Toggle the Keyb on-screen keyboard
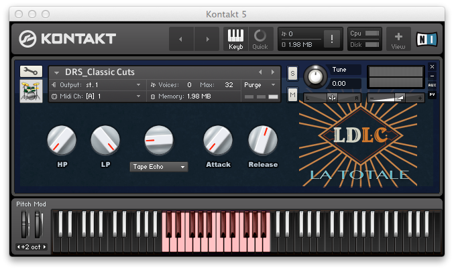The height and width of the screenshot is (270, 454). click(235, 39)
